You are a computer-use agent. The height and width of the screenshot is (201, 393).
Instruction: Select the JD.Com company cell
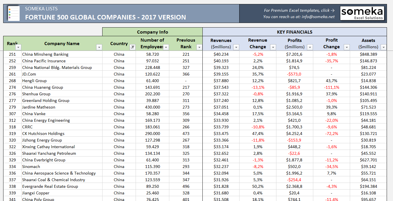(x=62, y=74)
